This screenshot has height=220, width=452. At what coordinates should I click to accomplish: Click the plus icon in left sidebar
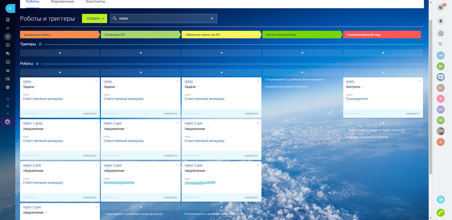pyautogui.click(x=8, y=113)
